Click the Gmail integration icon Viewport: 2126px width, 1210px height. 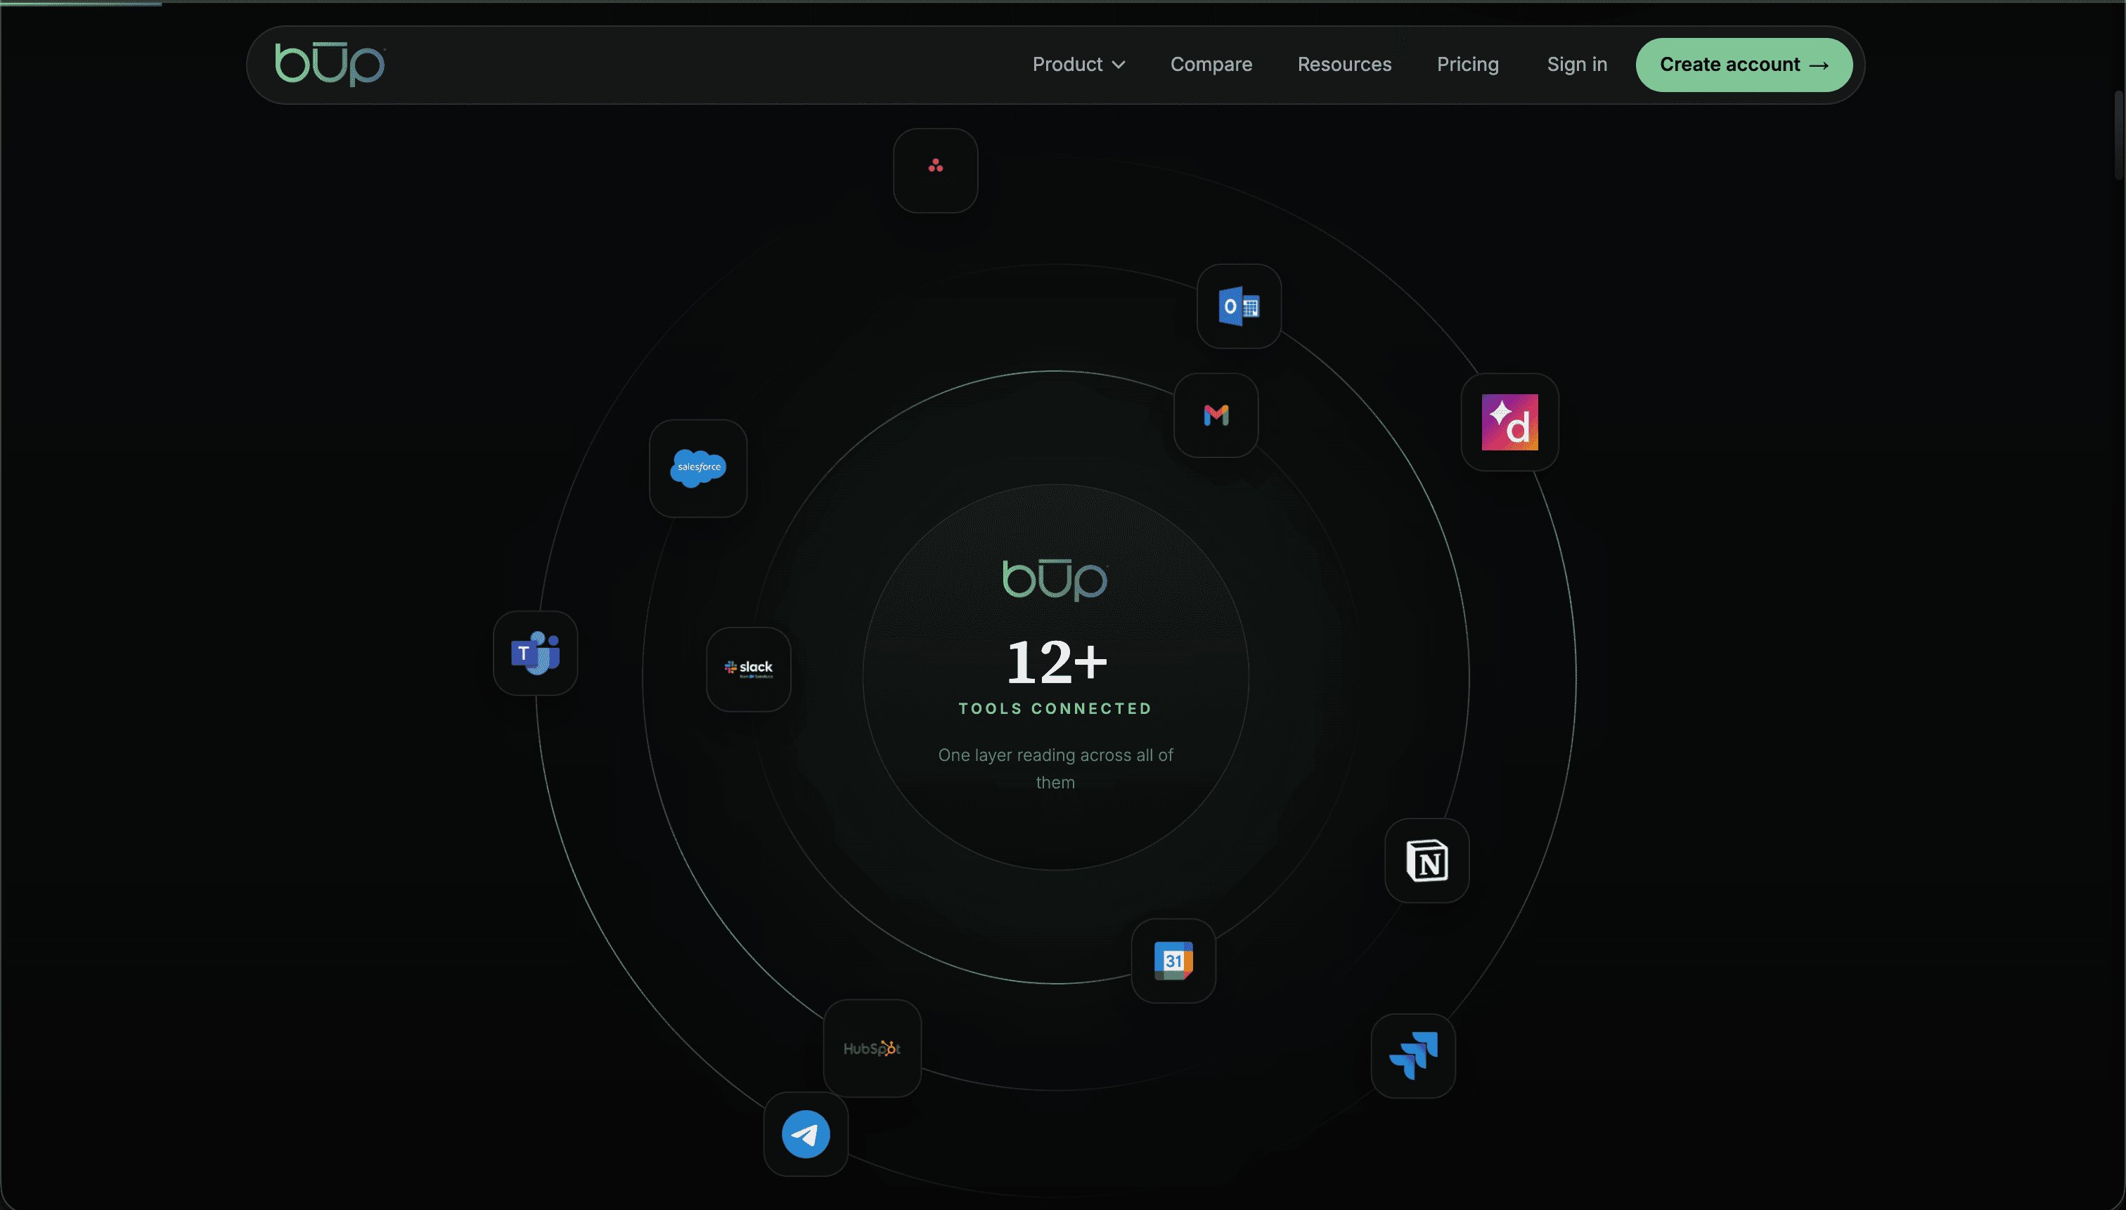(x=1216, y=415)
